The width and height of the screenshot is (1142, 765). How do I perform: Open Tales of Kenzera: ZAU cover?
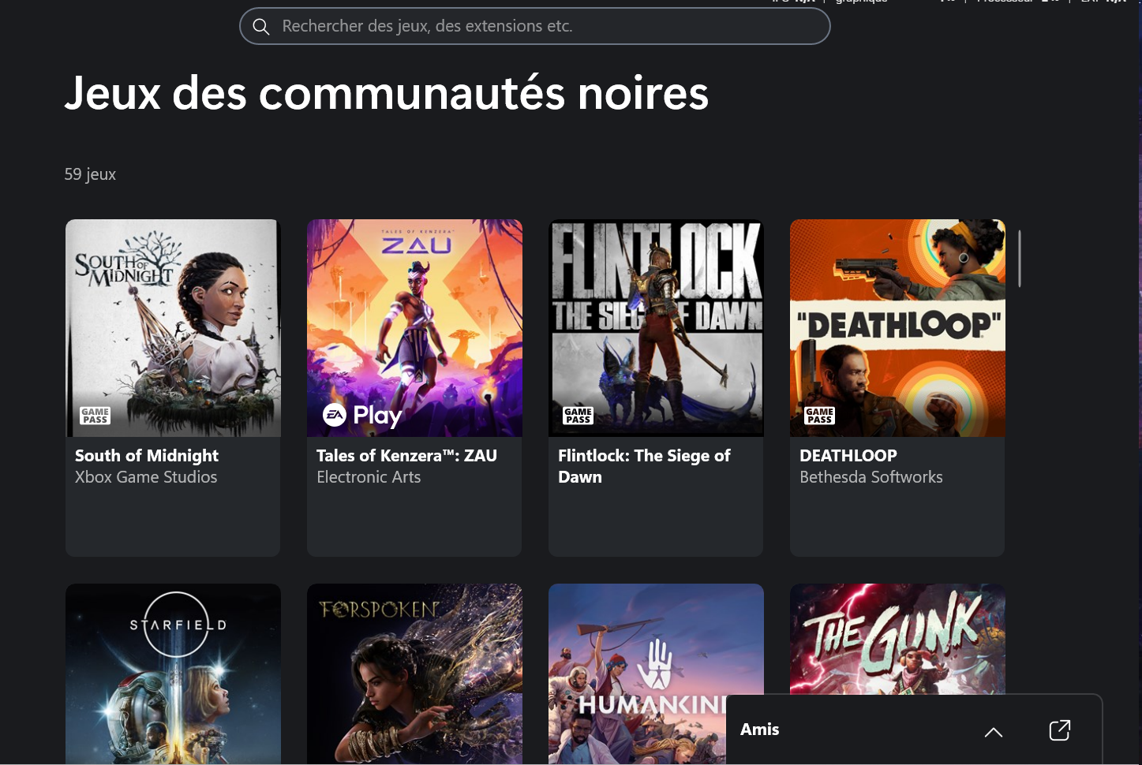[x=414, y=328]
